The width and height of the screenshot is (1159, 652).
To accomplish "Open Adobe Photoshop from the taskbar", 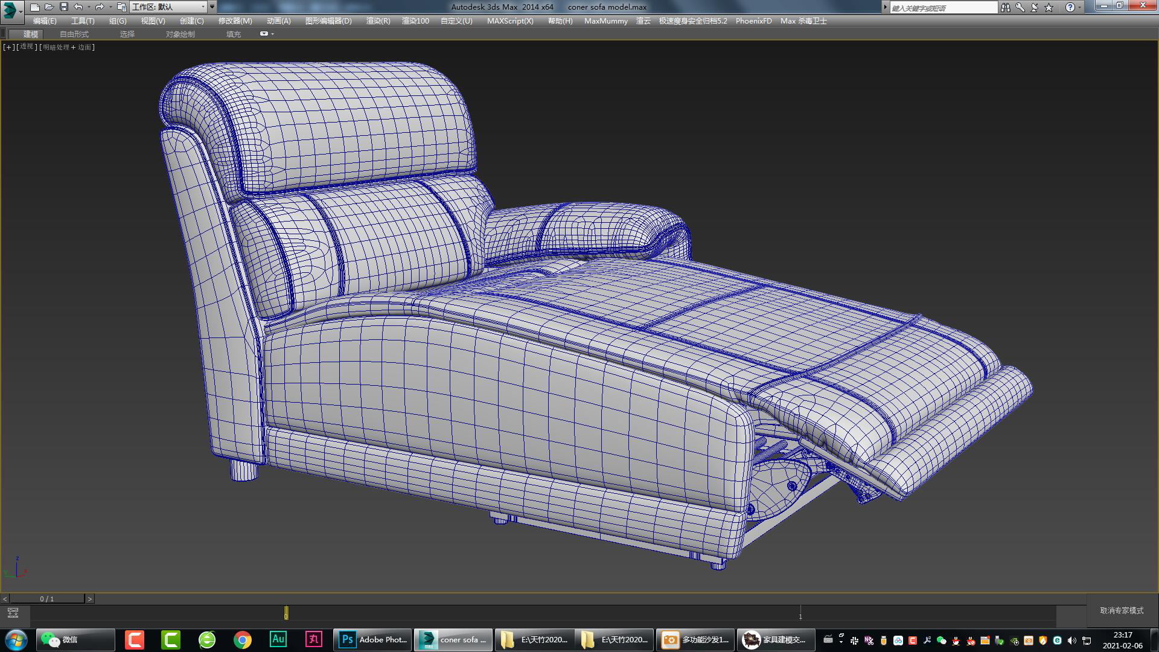I will (371, 639).
